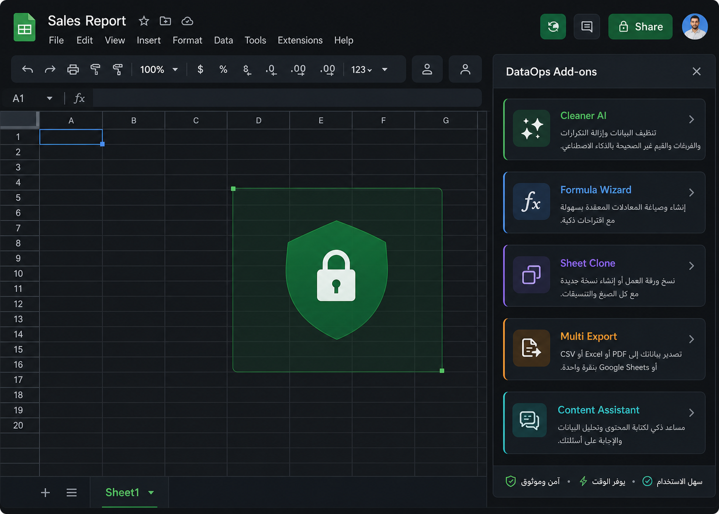Open the Insert menu
This screenshot has width=719, height=514.
[x=148, y=40]
